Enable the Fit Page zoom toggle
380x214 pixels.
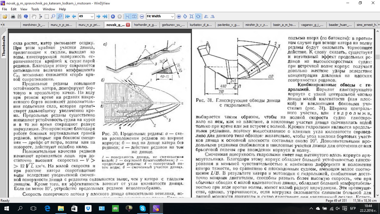192,16
